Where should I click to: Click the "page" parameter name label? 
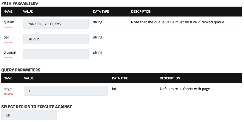tap(8, 89)
